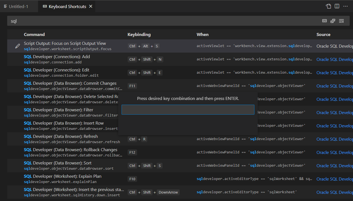Image resolution: width=353 pixels, height=201 pixels.
Task: Click the F10 keybinding
Action: click(x=132, y=179)
